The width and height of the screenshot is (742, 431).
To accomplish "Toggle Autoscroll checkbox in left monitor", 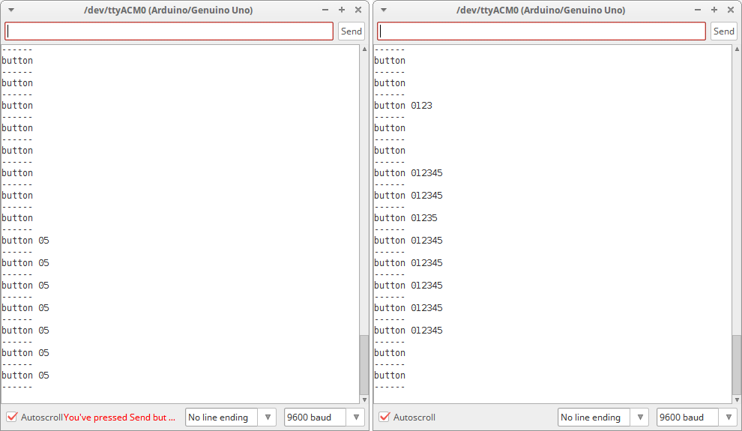I will tap(12, 417).
